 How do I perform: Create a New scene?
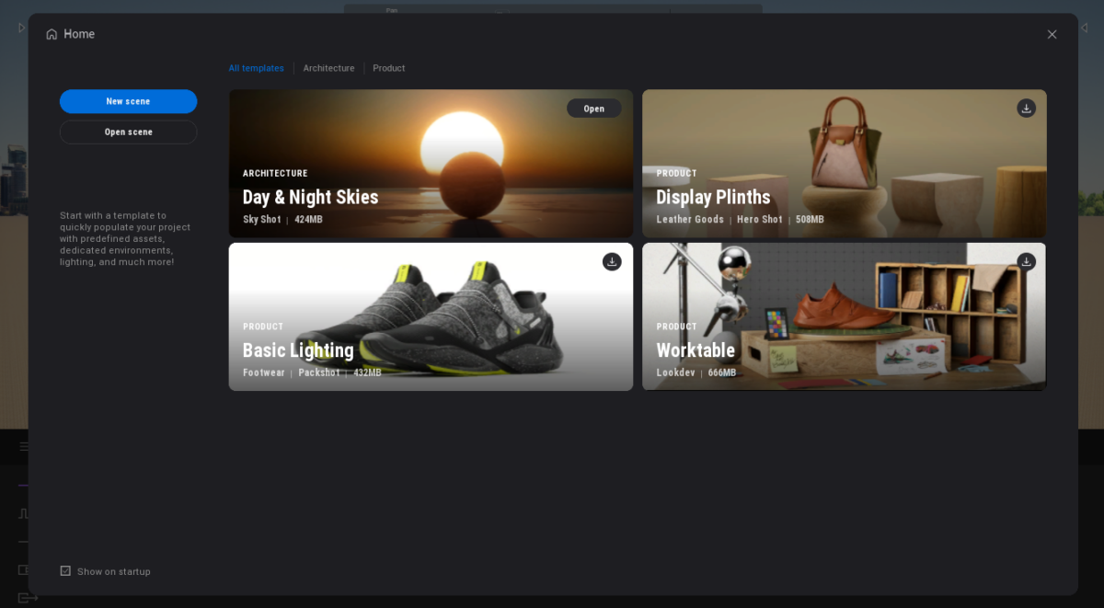point(128,101)
